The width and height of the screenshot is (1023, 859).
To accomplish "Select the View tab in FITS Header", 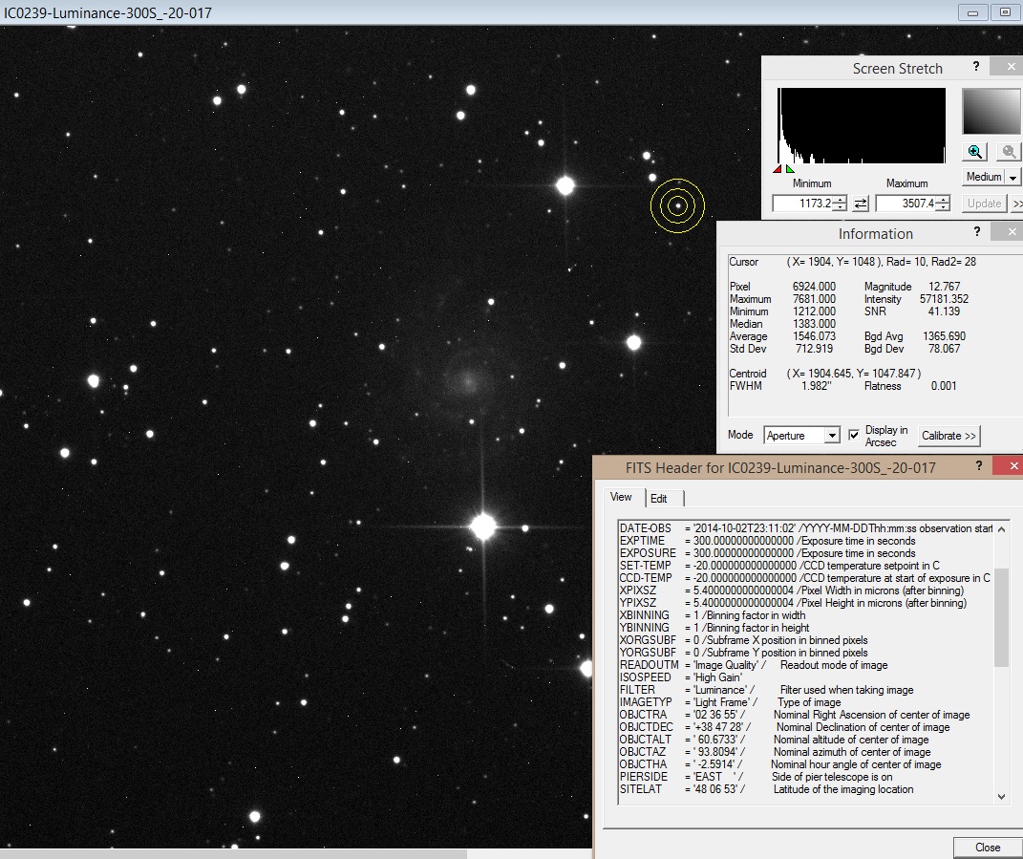I will point(621,497).
